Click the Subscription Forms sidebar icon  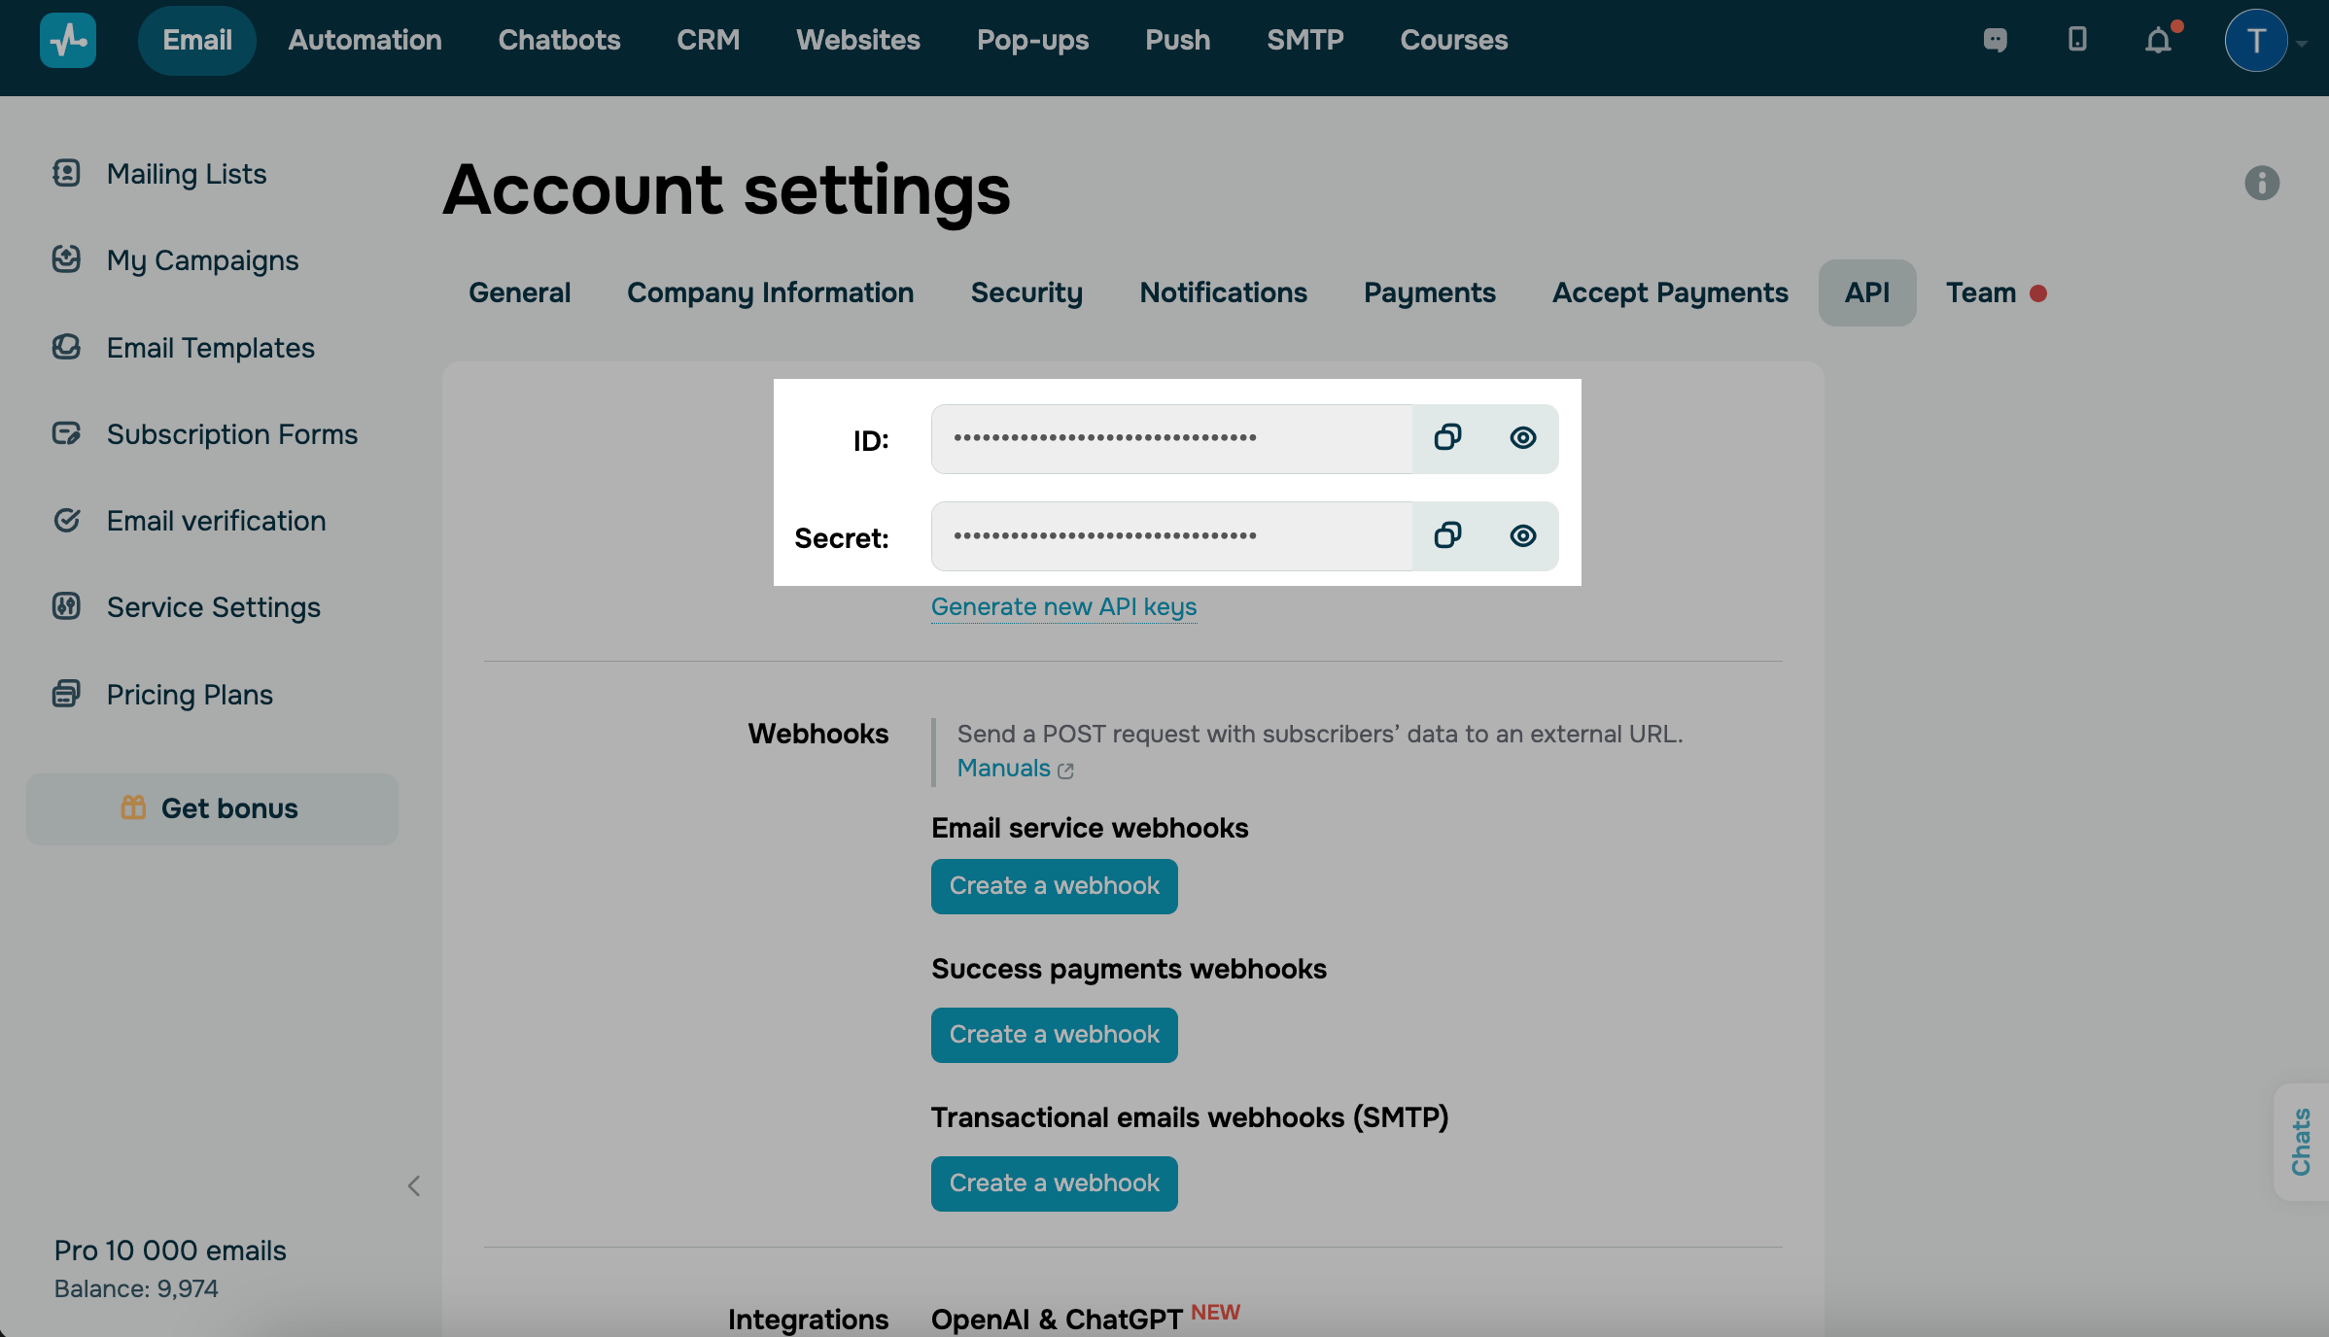coord(65,431)
